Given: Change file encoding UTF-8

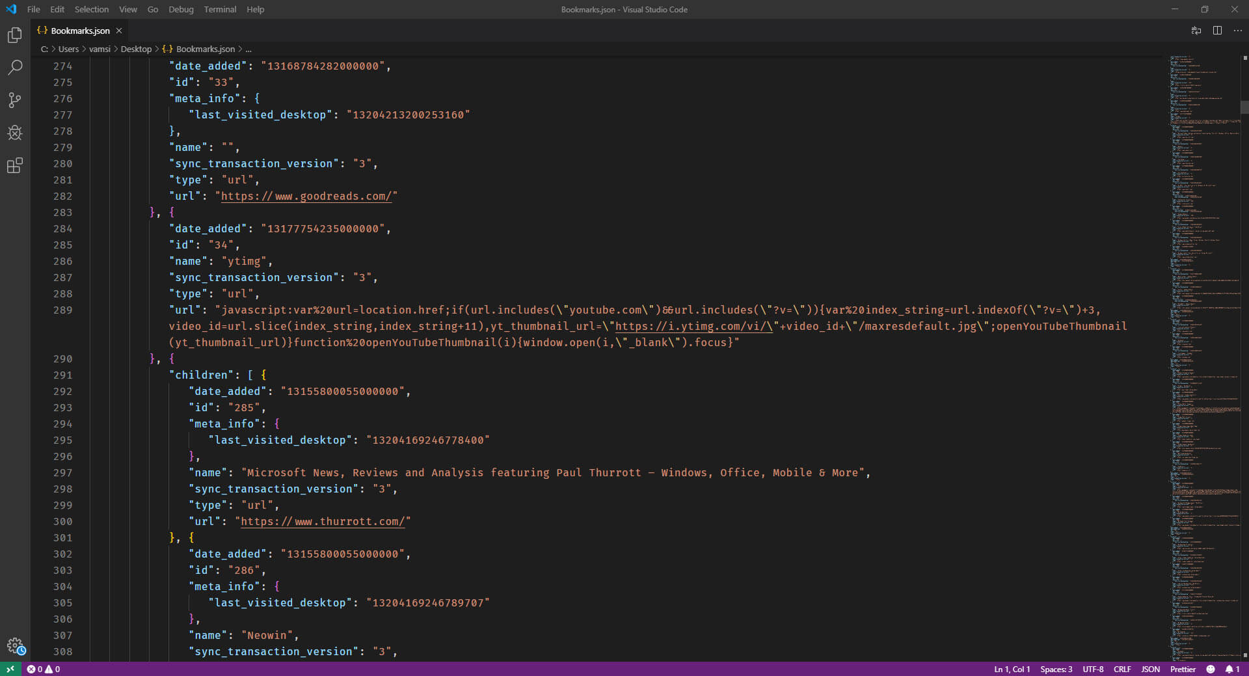Looking at the screenshot, I should point(1093,669).
